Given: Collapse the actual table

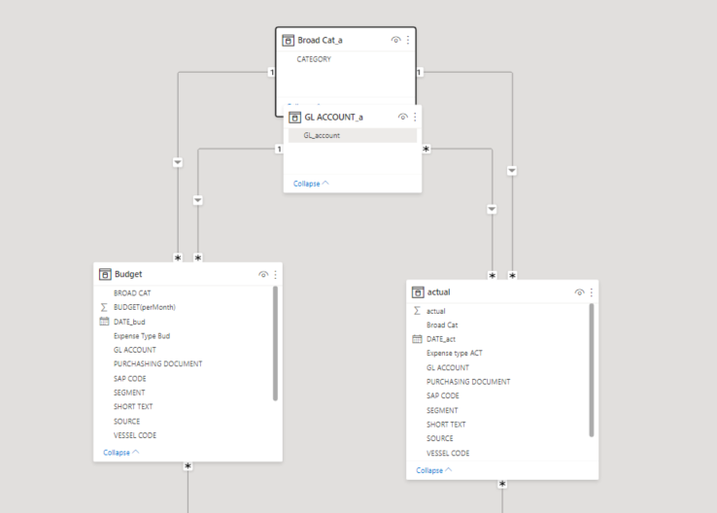Looking at the screenshot, I should pos(434,470).
